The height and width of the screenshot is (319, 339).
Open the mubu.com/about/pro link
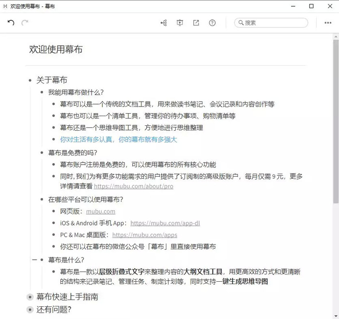click(133, 186)
